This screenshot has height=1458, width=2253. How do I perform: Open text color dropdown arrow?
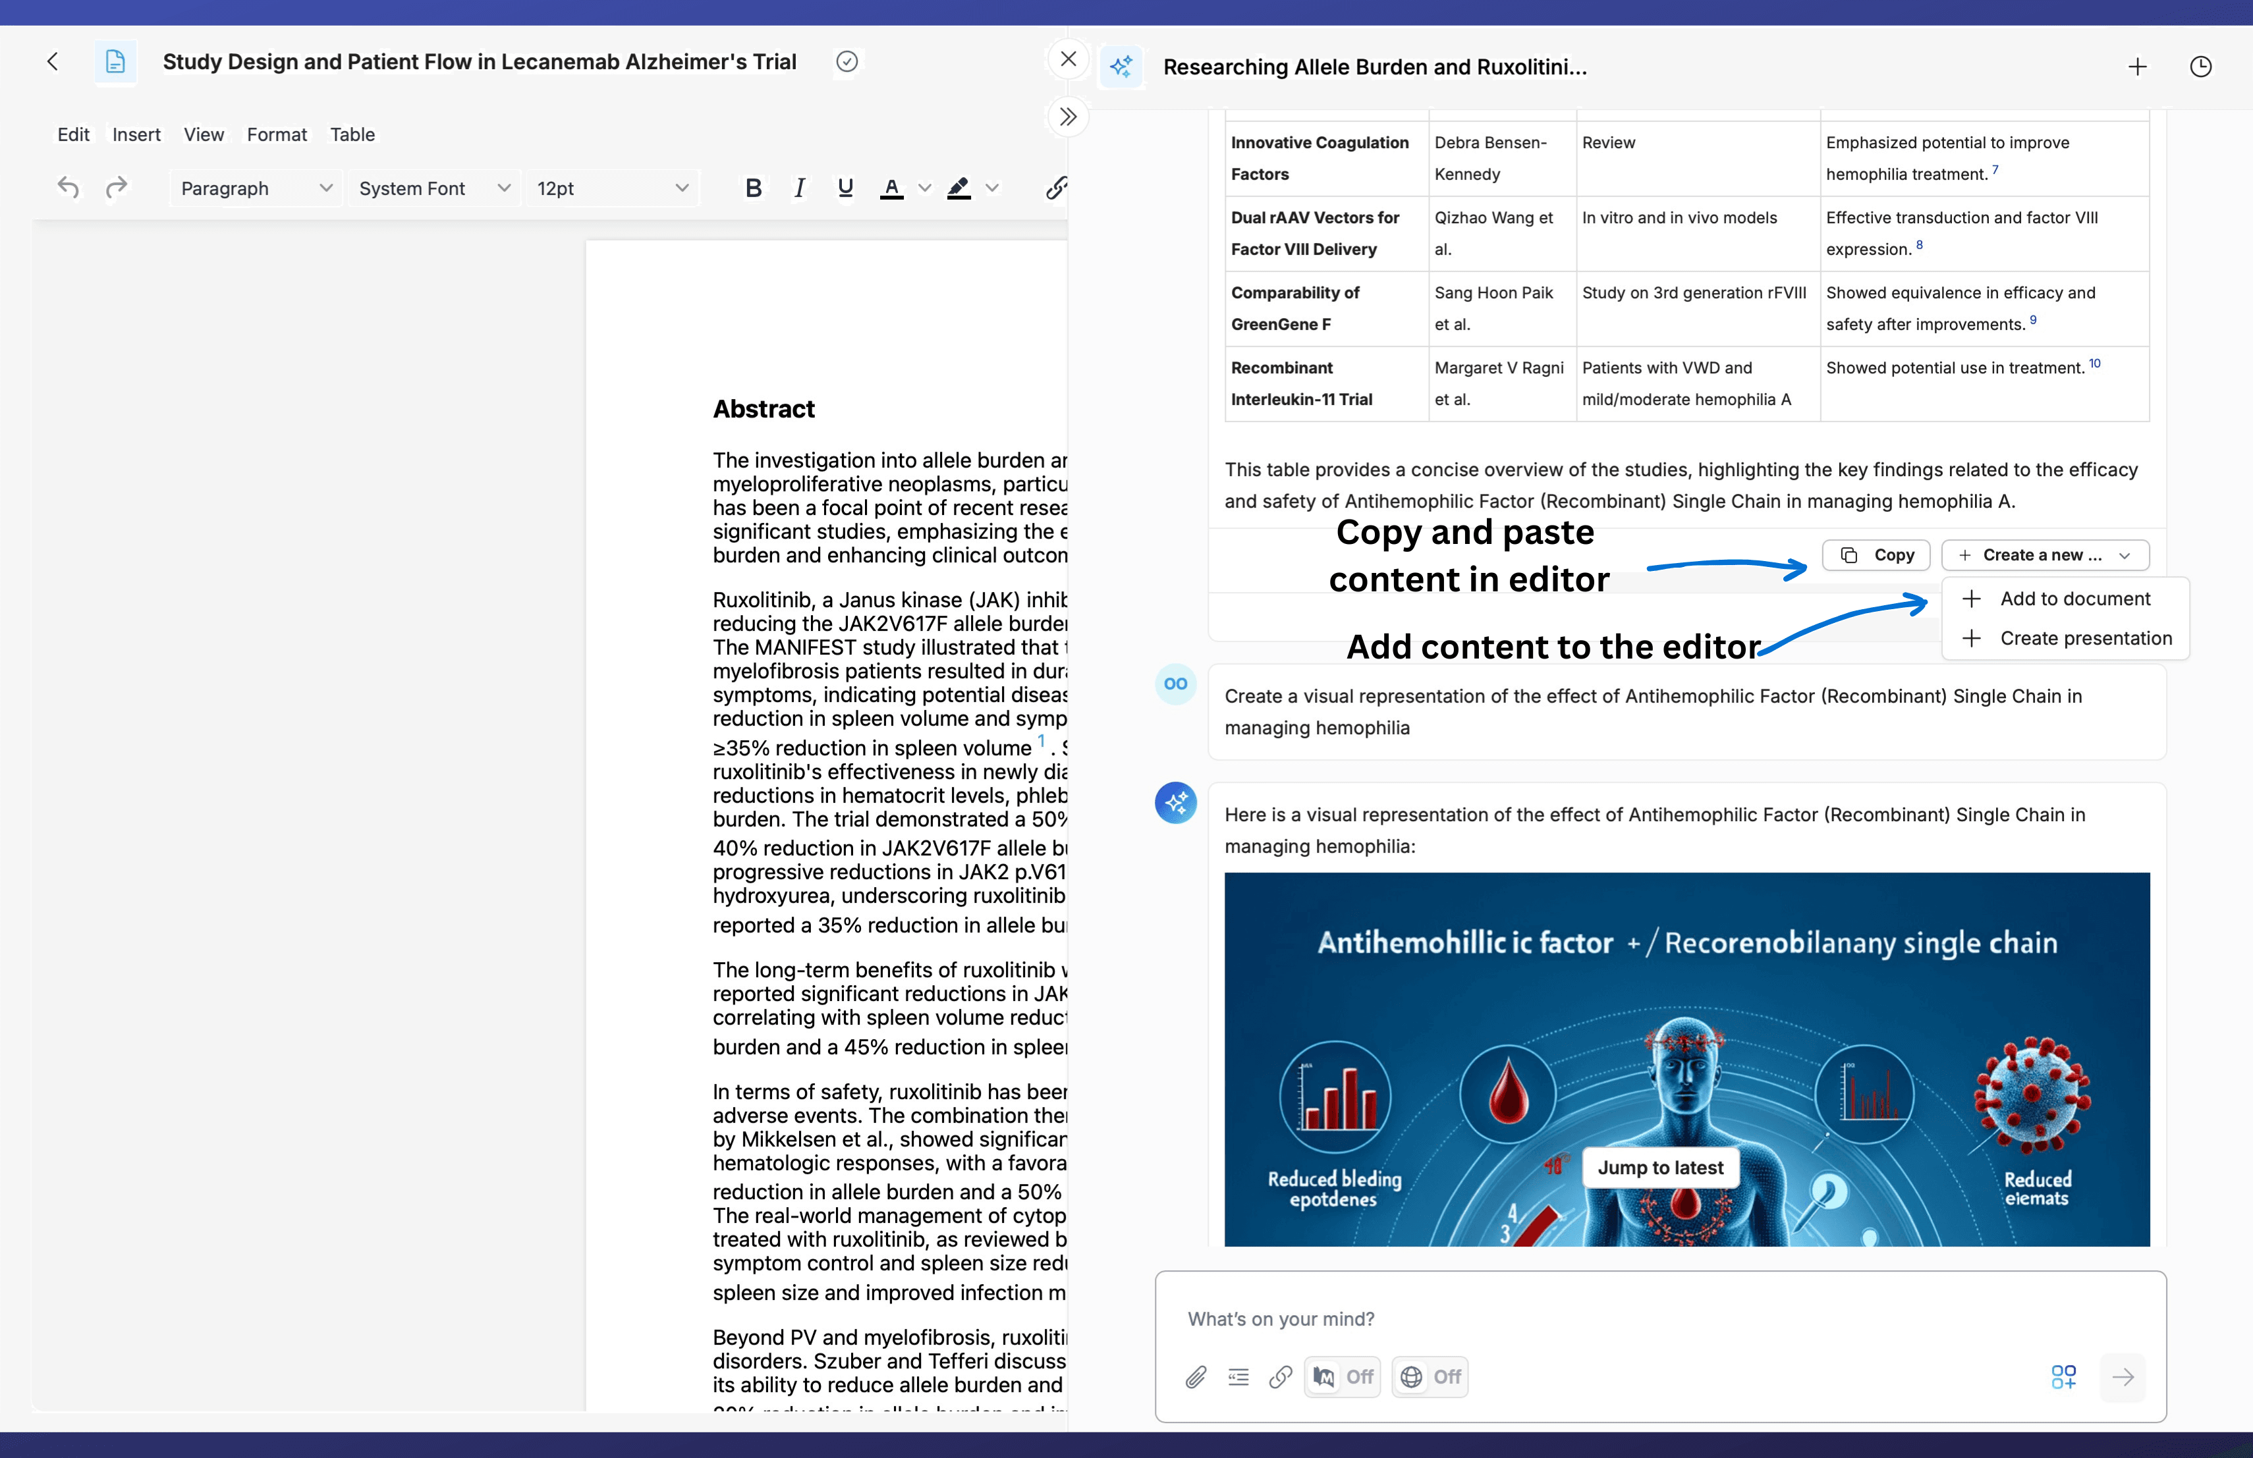click(925, 187)
